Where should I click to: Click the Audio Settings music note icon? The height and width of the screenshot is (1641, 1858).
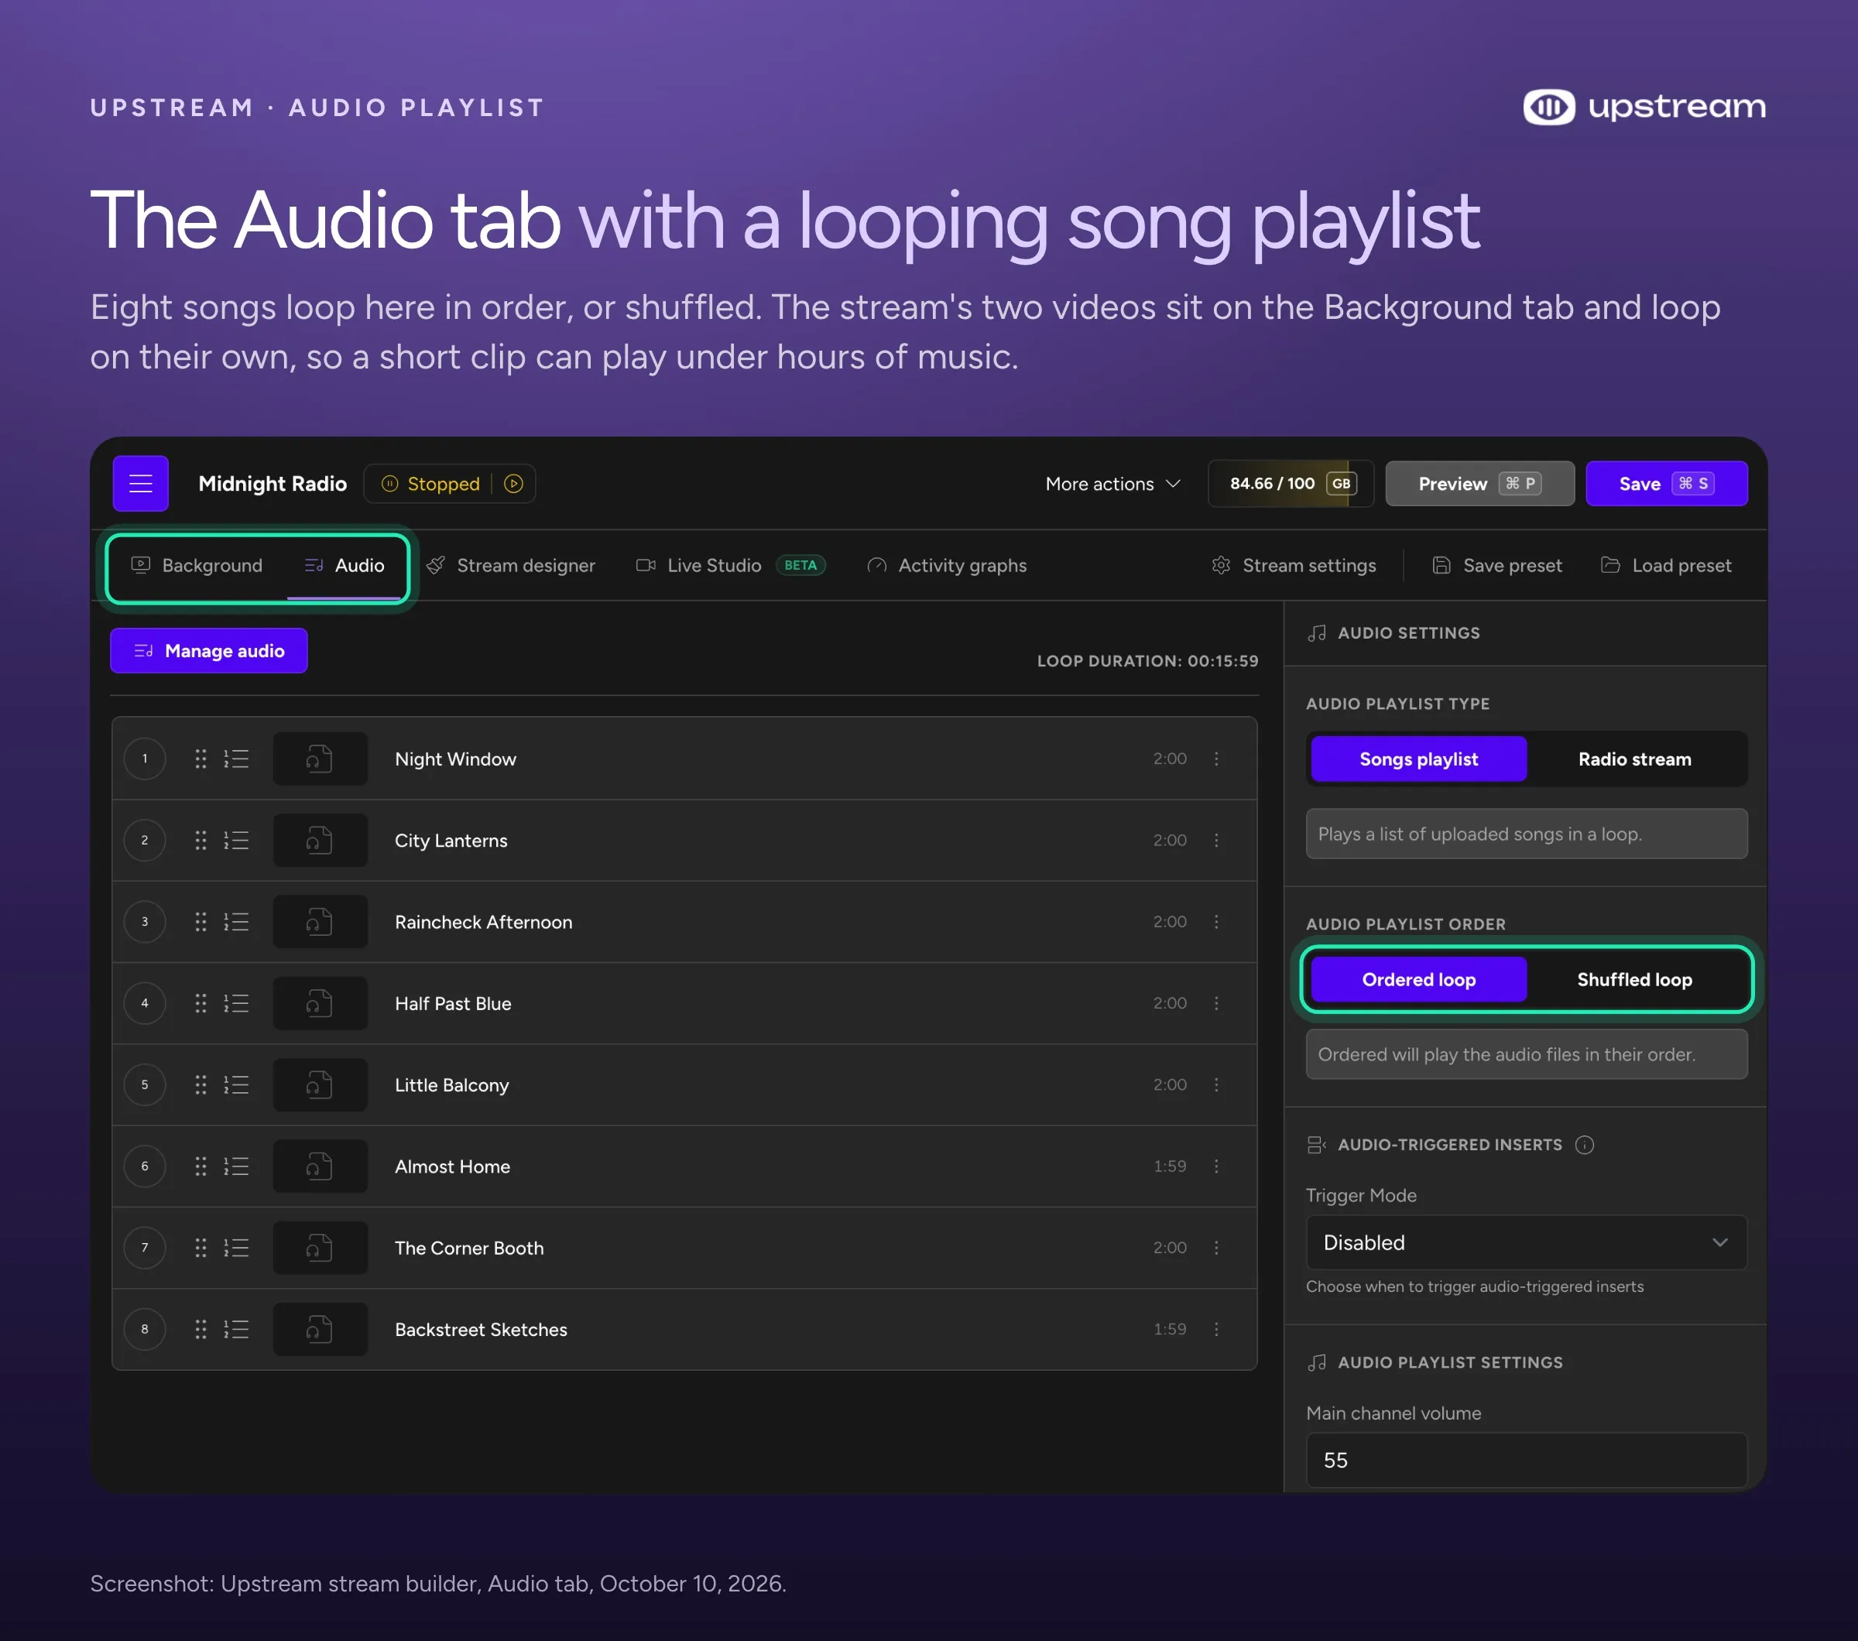1316,632
